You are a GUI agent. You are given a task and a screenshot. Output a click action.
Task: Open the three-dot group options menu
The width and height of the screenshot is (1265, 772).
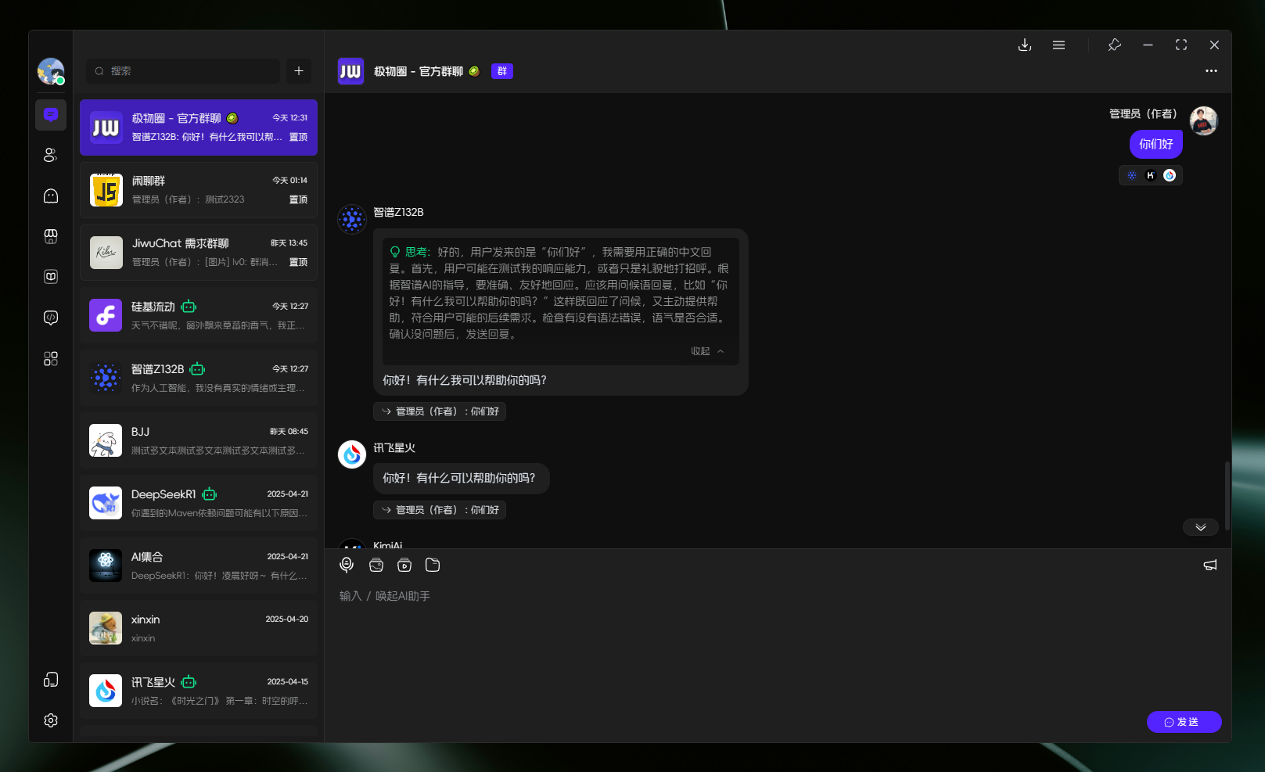[1211, 71]
